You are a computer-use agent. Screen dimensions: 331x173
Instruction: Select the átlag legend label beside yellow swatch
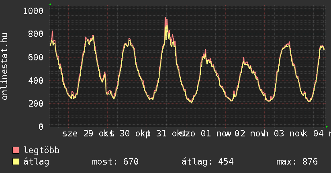point(36,162)
